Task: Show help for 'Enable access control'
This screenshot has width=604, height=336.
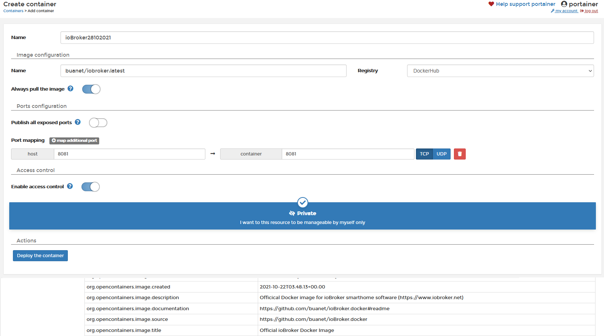Action: (x=70, y=186)
